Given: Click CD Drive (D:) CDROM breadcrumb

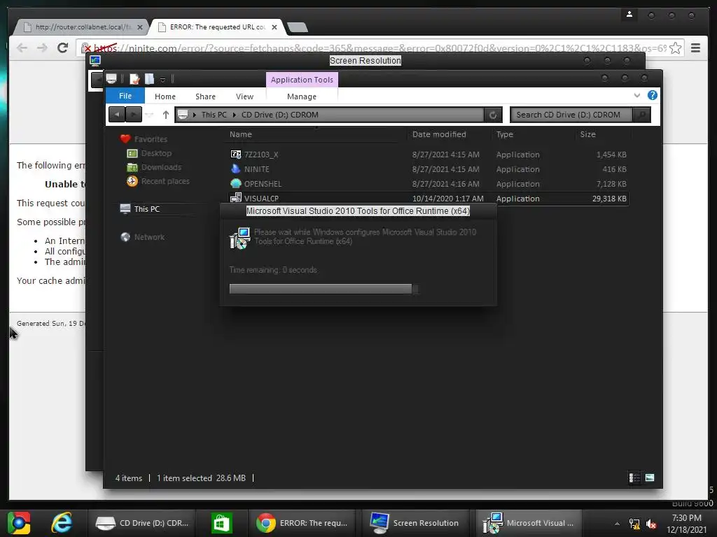Looking at the screenshot, I should click(280, 115).
